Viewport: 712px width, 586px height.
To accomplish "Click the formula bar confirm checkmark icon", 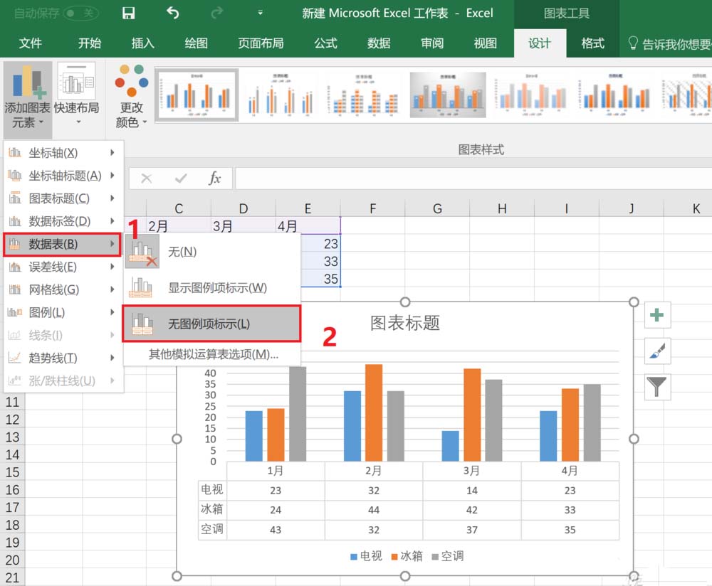I will pyautogui.click(x=181, y=179).
